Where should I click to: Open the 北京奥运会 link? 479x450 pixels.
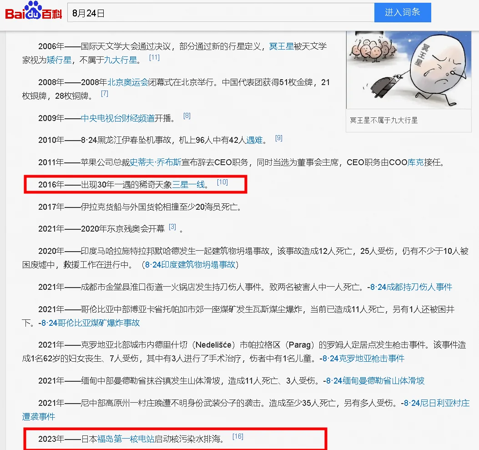click(128, 82)
